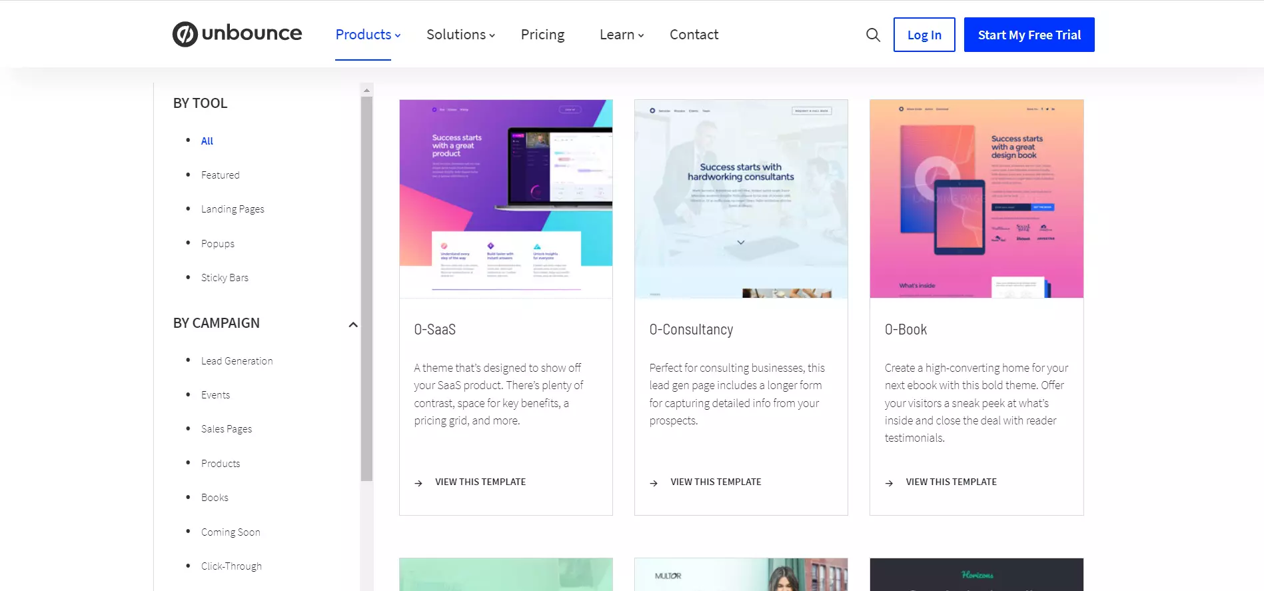Select the Events campaign filter
Image resolution: width=1264 pixels, height=591 pixels.
pyautogui.click(x=215, y=395)
